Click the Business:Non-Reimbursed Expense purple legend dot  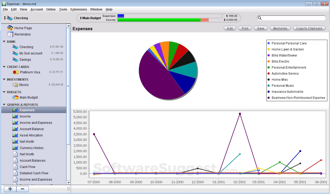click(x=269, y=98)
